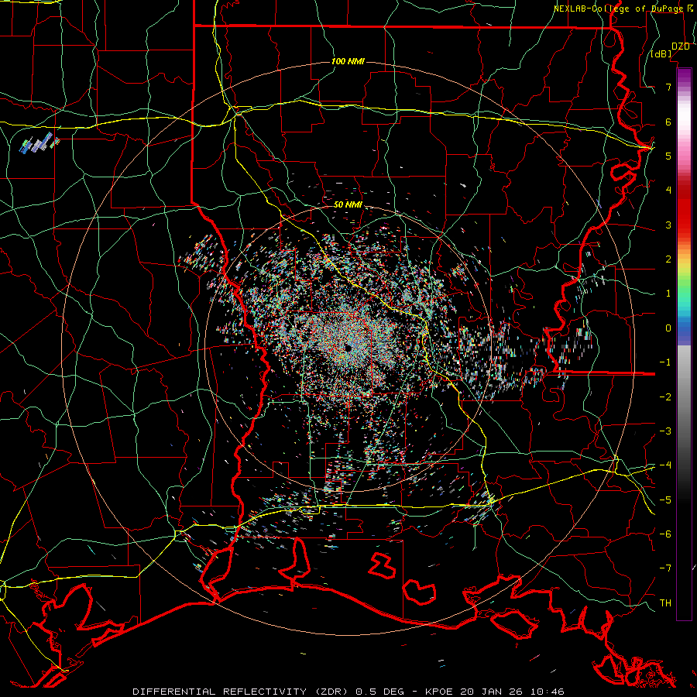Pick the 4 dB scale value

tap(668, 190)
